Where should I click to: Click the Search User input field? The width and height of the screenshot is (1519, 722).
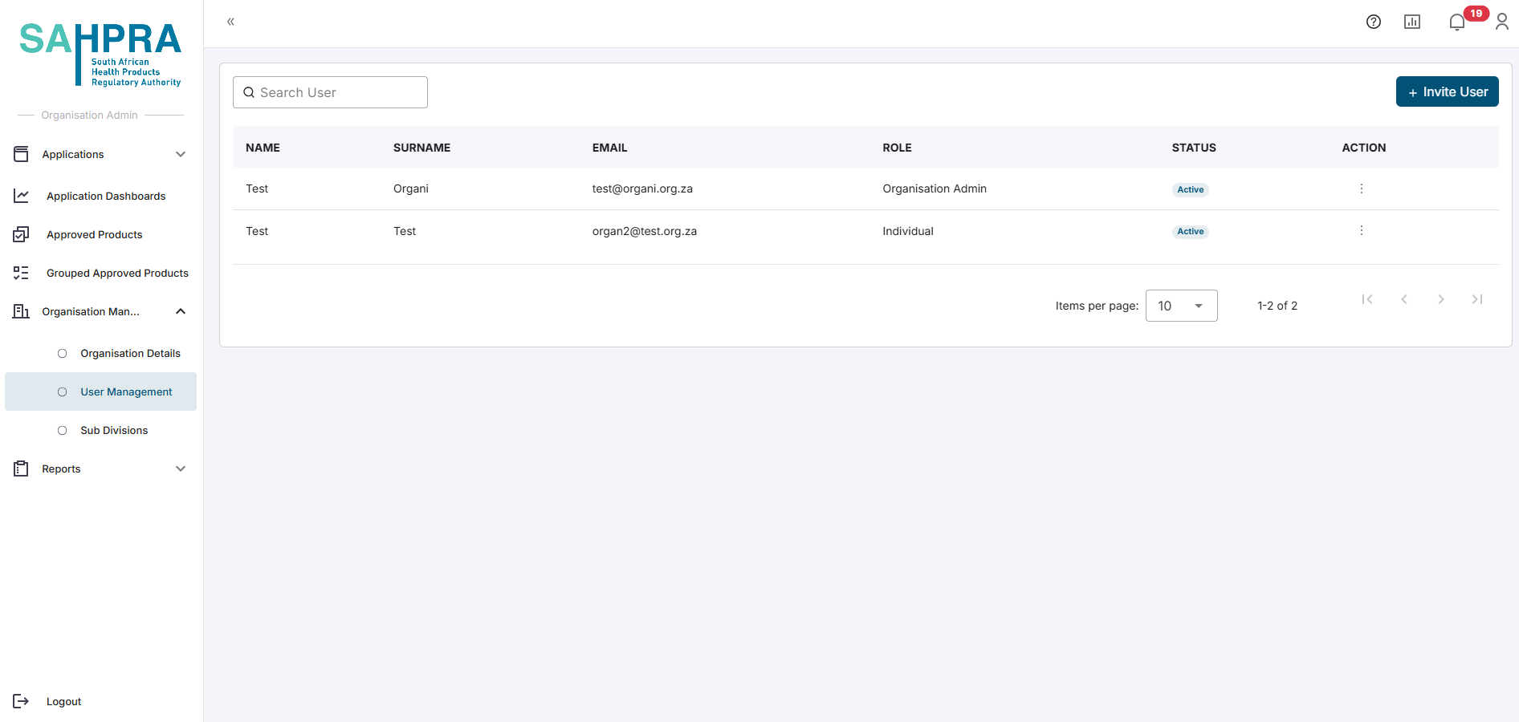click(x=330, y=92)
